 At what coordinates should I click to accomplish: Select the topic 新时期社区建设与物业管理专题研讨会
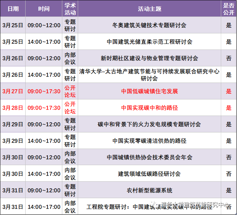pos(149,58)
